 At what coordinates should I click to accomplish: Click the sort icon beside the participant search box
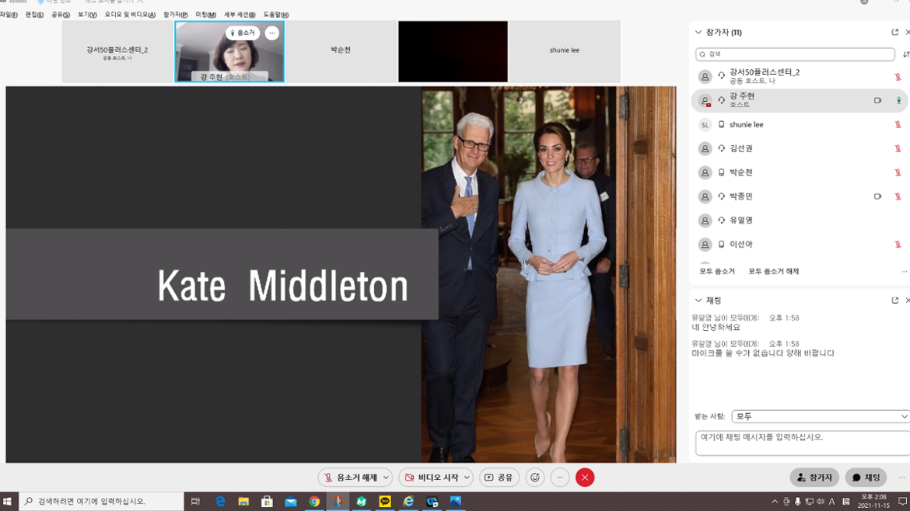pyautogui.click(x=906, y=54)
